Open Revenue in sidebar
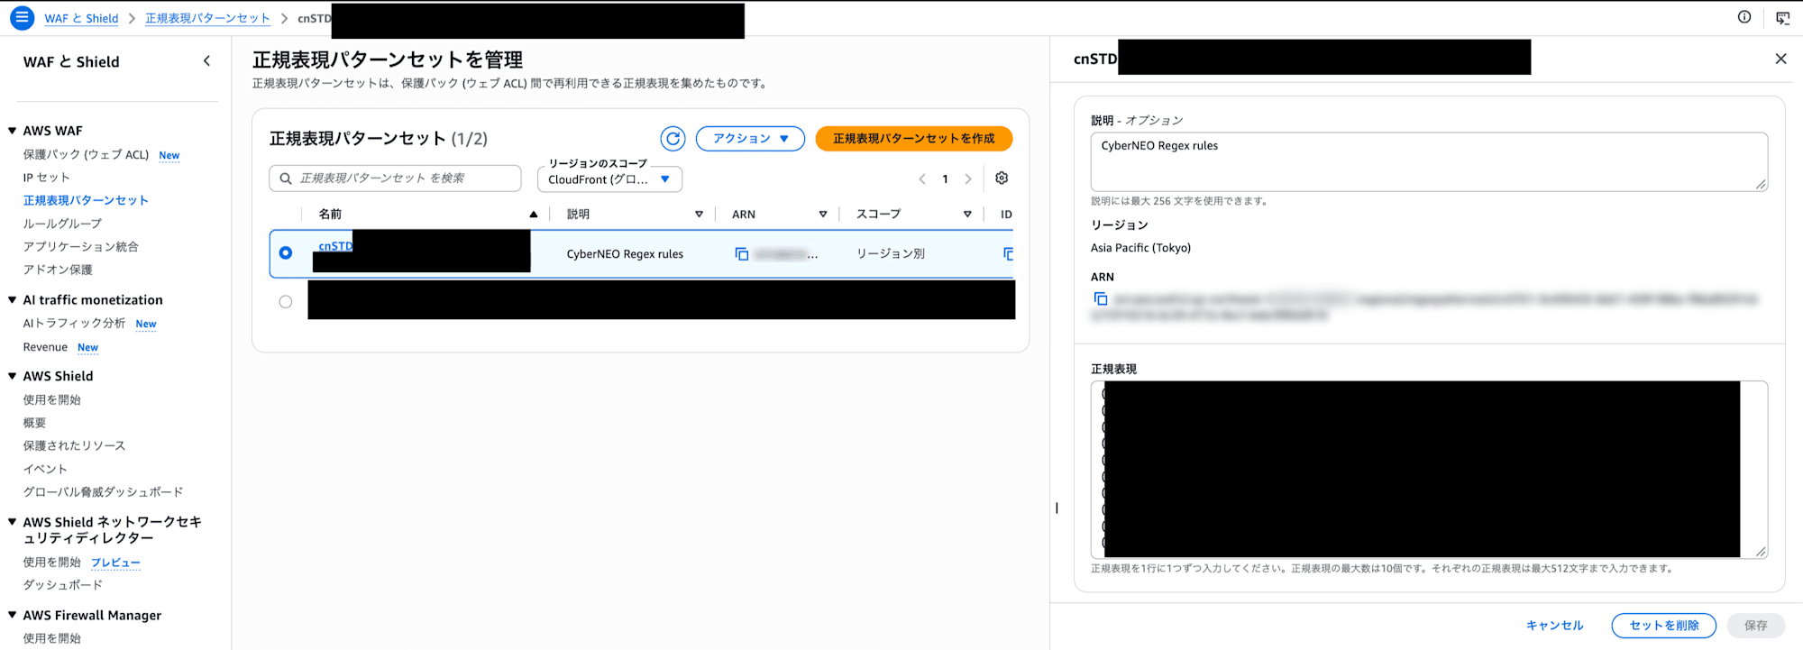Screen dimensions: 1803x650 pyautogui.click(x=45, y=347)
